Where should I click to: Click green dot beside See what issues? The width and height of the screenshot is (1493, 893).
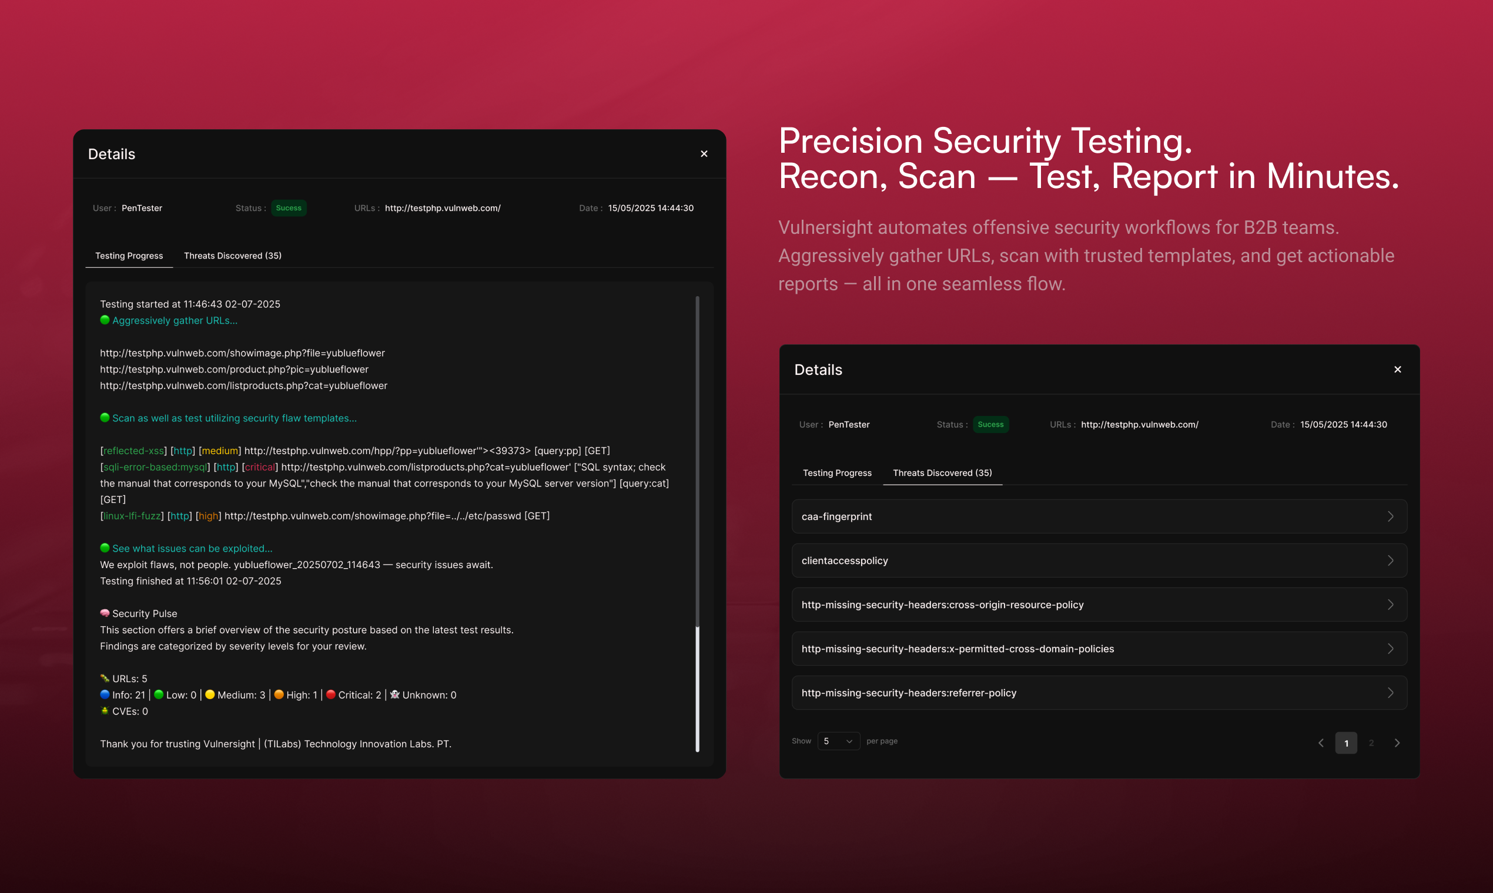pyautogui.click(x=105, y=548)
